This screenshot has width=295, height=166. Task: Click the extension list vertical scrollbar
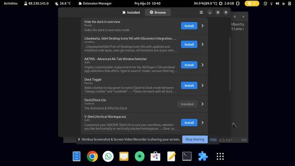click(230, 64)
